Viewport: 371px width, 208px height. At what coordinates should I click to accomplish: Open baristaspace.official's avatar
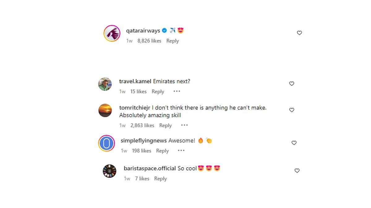[x=109, y=171]
